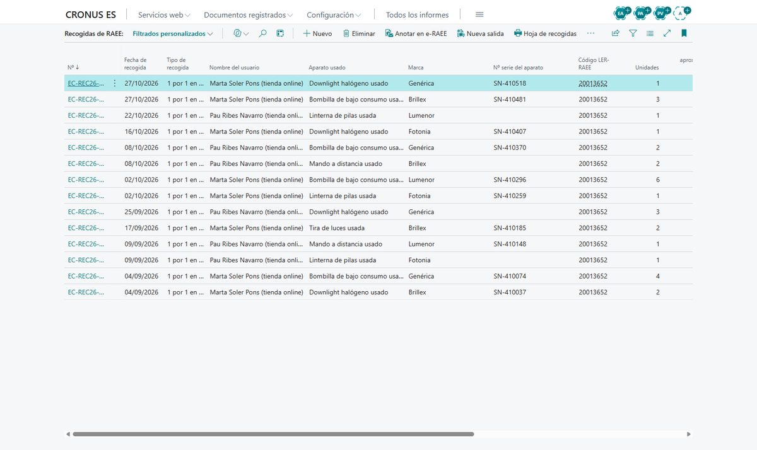Image resolution: width=757 pixels, height=450 pixels.
Task: Click the expand page arrows icon
Action: (667, 33)
